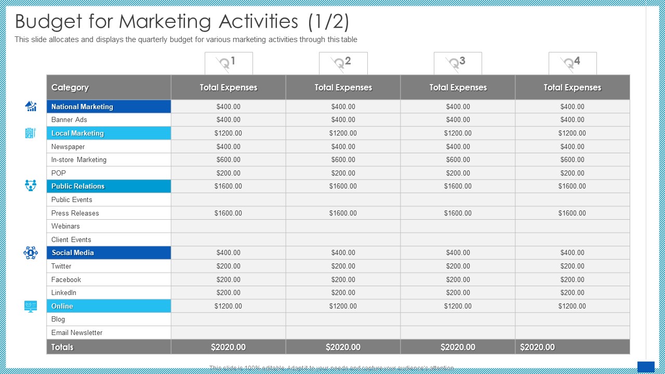The height and width of the screenshot is (374, 665).
Task: Click Online Q1 $1200.00 cell
Action: pos(229,306)
